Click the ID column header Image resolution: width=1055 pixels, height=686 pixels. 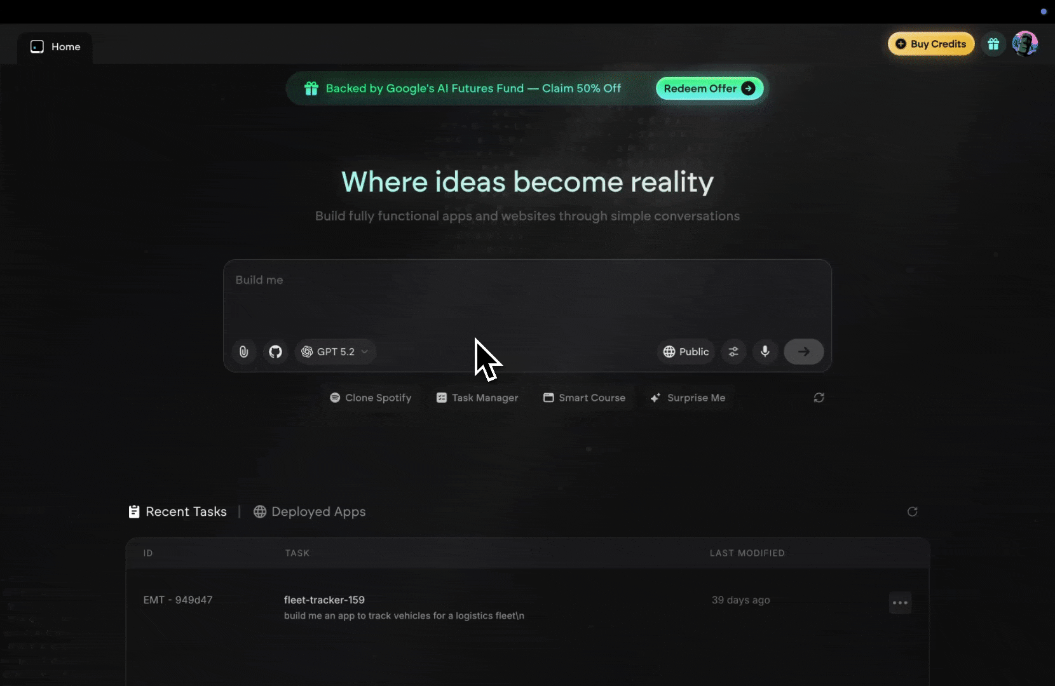pyautogui.click(x=148, y=553)
